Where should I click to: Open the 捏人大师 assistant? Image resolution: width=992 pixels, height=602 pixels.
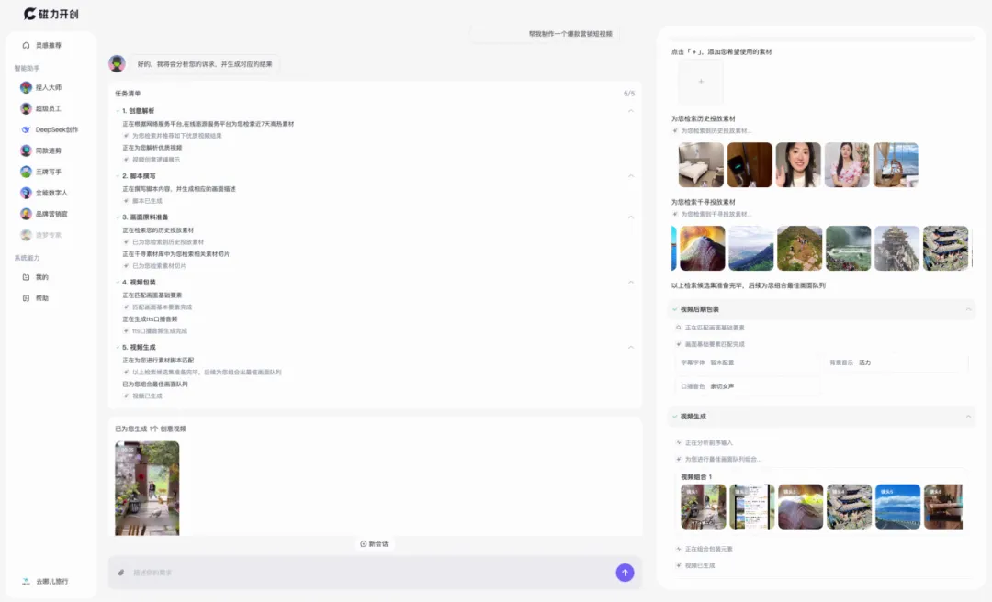[48, 87]
